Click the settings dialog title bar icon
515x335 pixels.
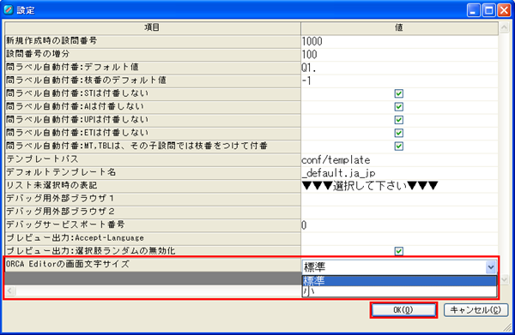(9, 9)
